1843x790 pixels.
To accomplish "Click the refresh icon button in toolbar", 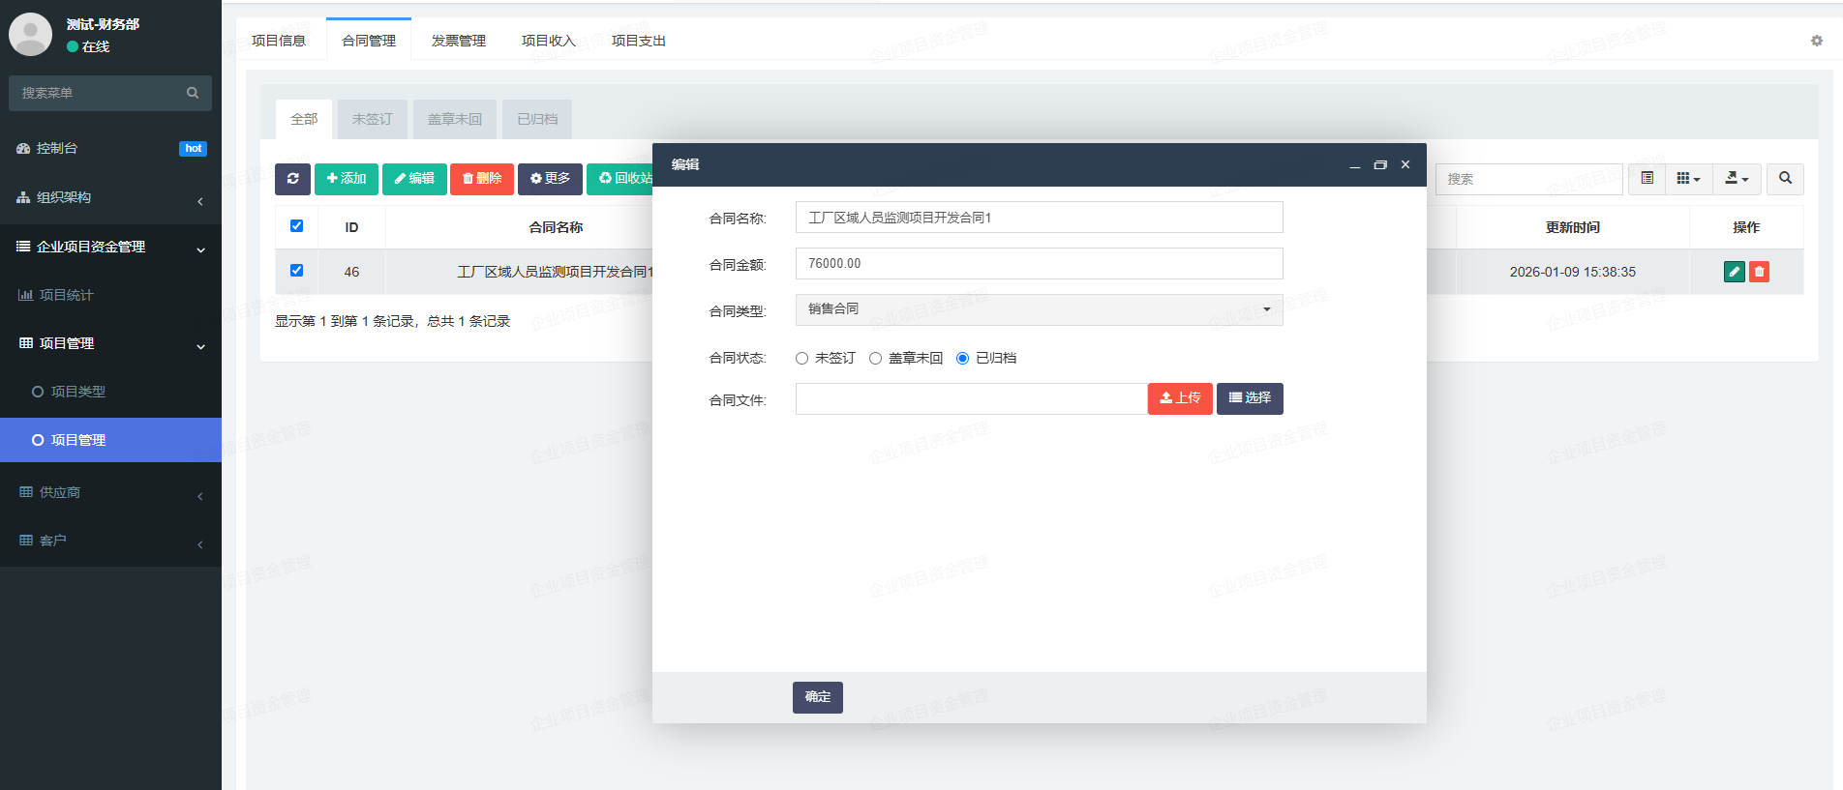I will [292, 179].
